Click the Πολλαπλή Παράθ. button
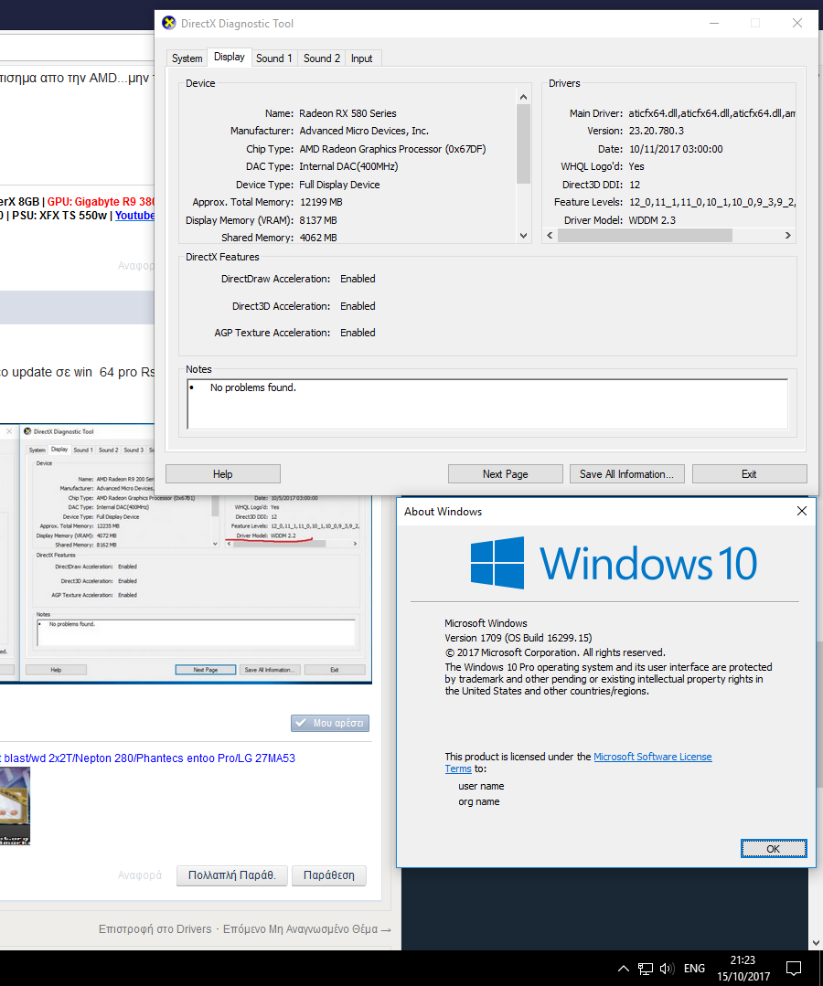The image size is (823, 986). click(231, 875)
